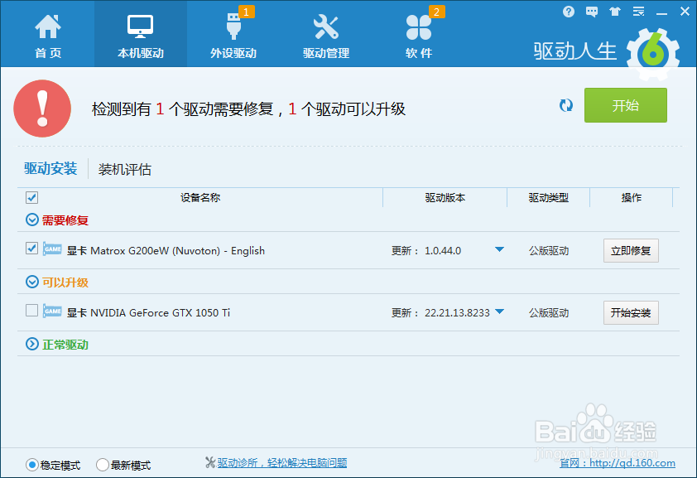Click the 操作 column header

point(632,197)
